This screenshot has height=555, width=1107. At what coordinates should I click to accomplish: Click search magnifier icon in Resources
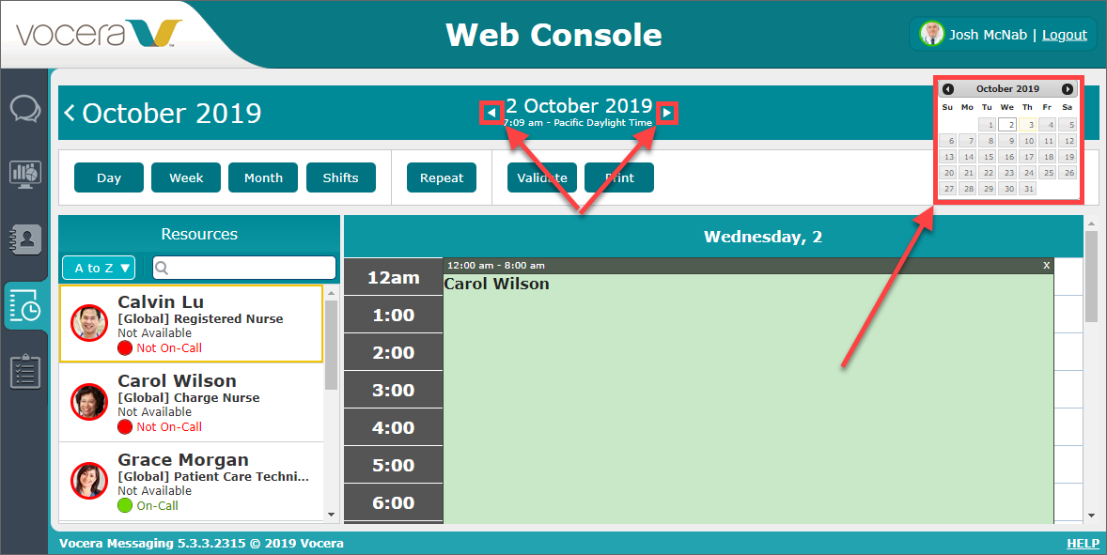pos(162,268)
